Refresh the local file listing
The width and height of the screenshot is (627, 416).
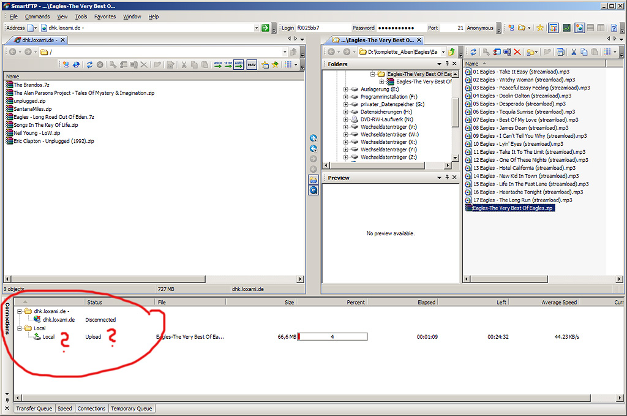[x=473, y=52]
